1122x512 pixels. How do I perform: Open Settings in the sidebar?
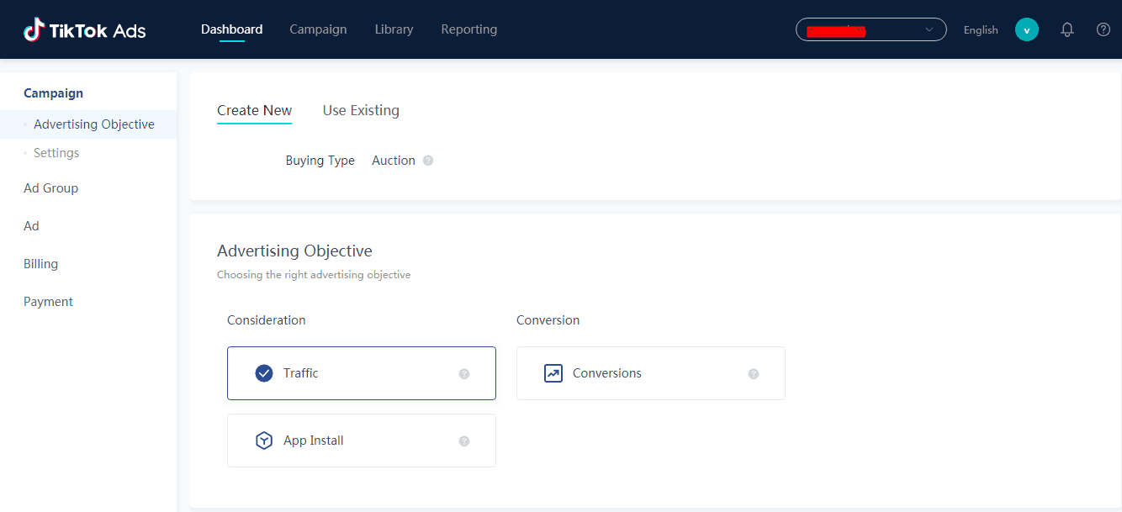(56, 153)
